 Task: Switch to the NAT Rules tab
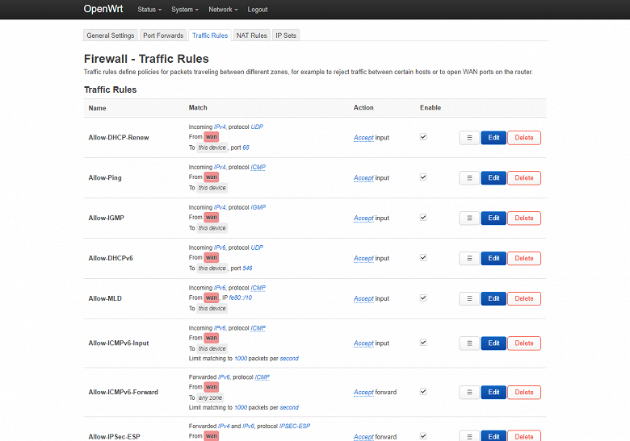point(251,35)
